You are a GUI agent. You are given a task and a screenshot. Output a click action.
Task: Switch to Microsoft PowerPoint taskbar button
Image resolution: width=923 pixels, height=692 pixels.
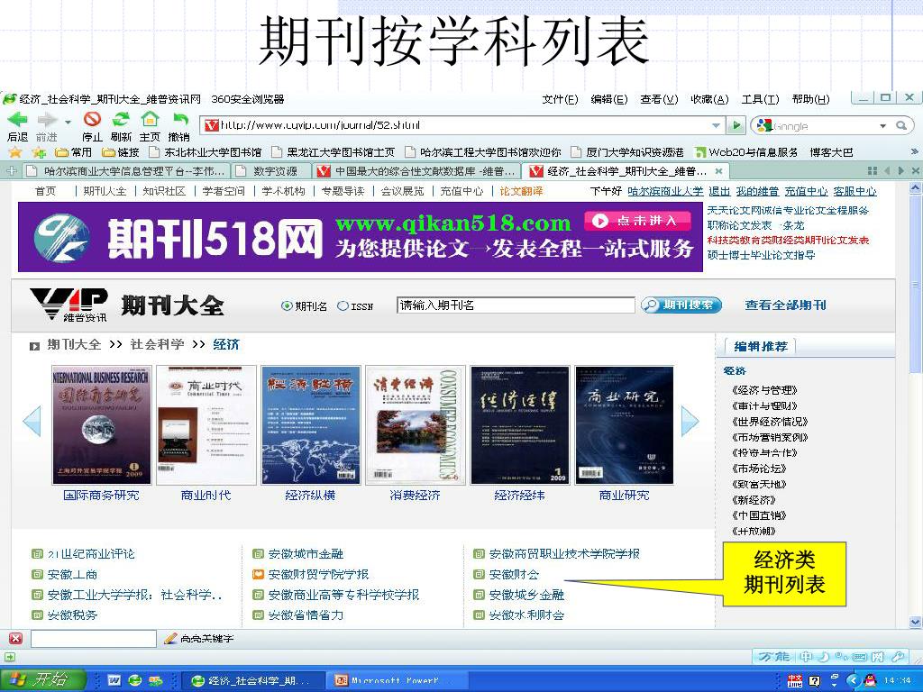(396, 681)
